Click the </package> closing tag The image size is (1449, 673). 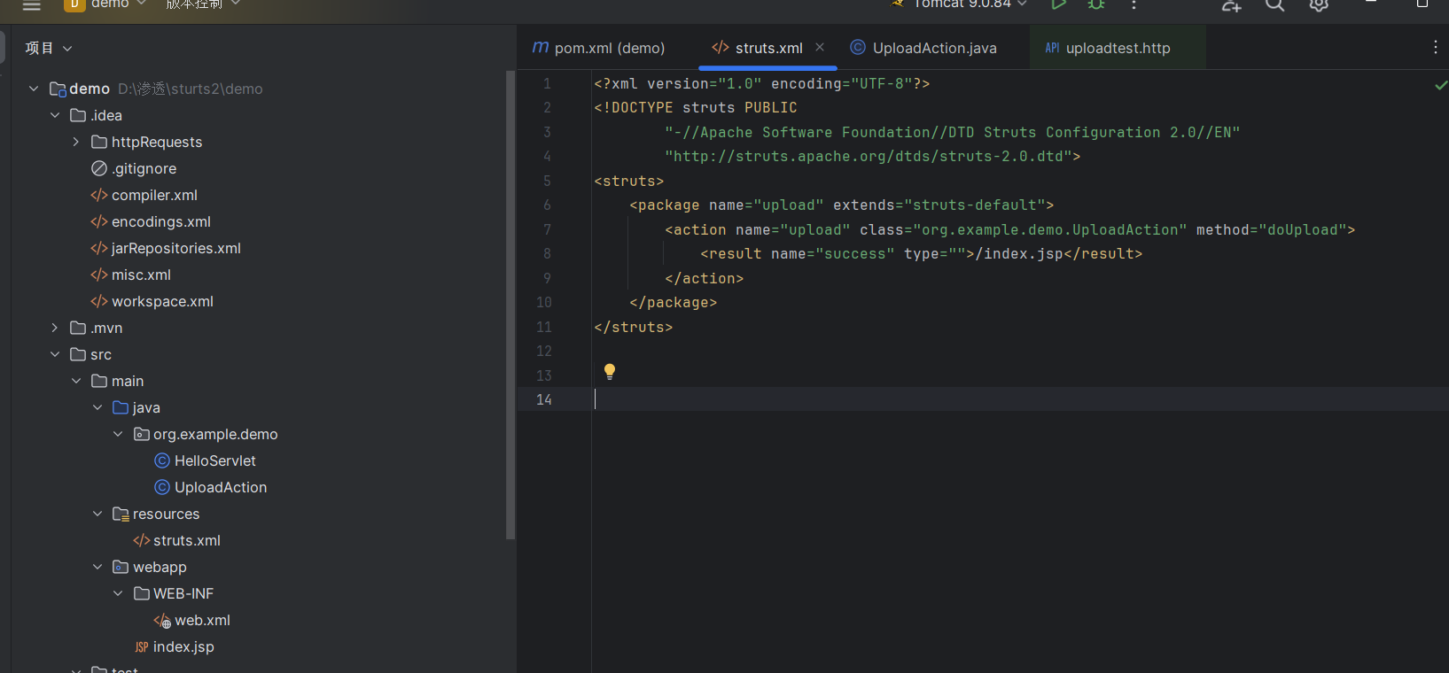pyautogui.click(x=674, y=302)
